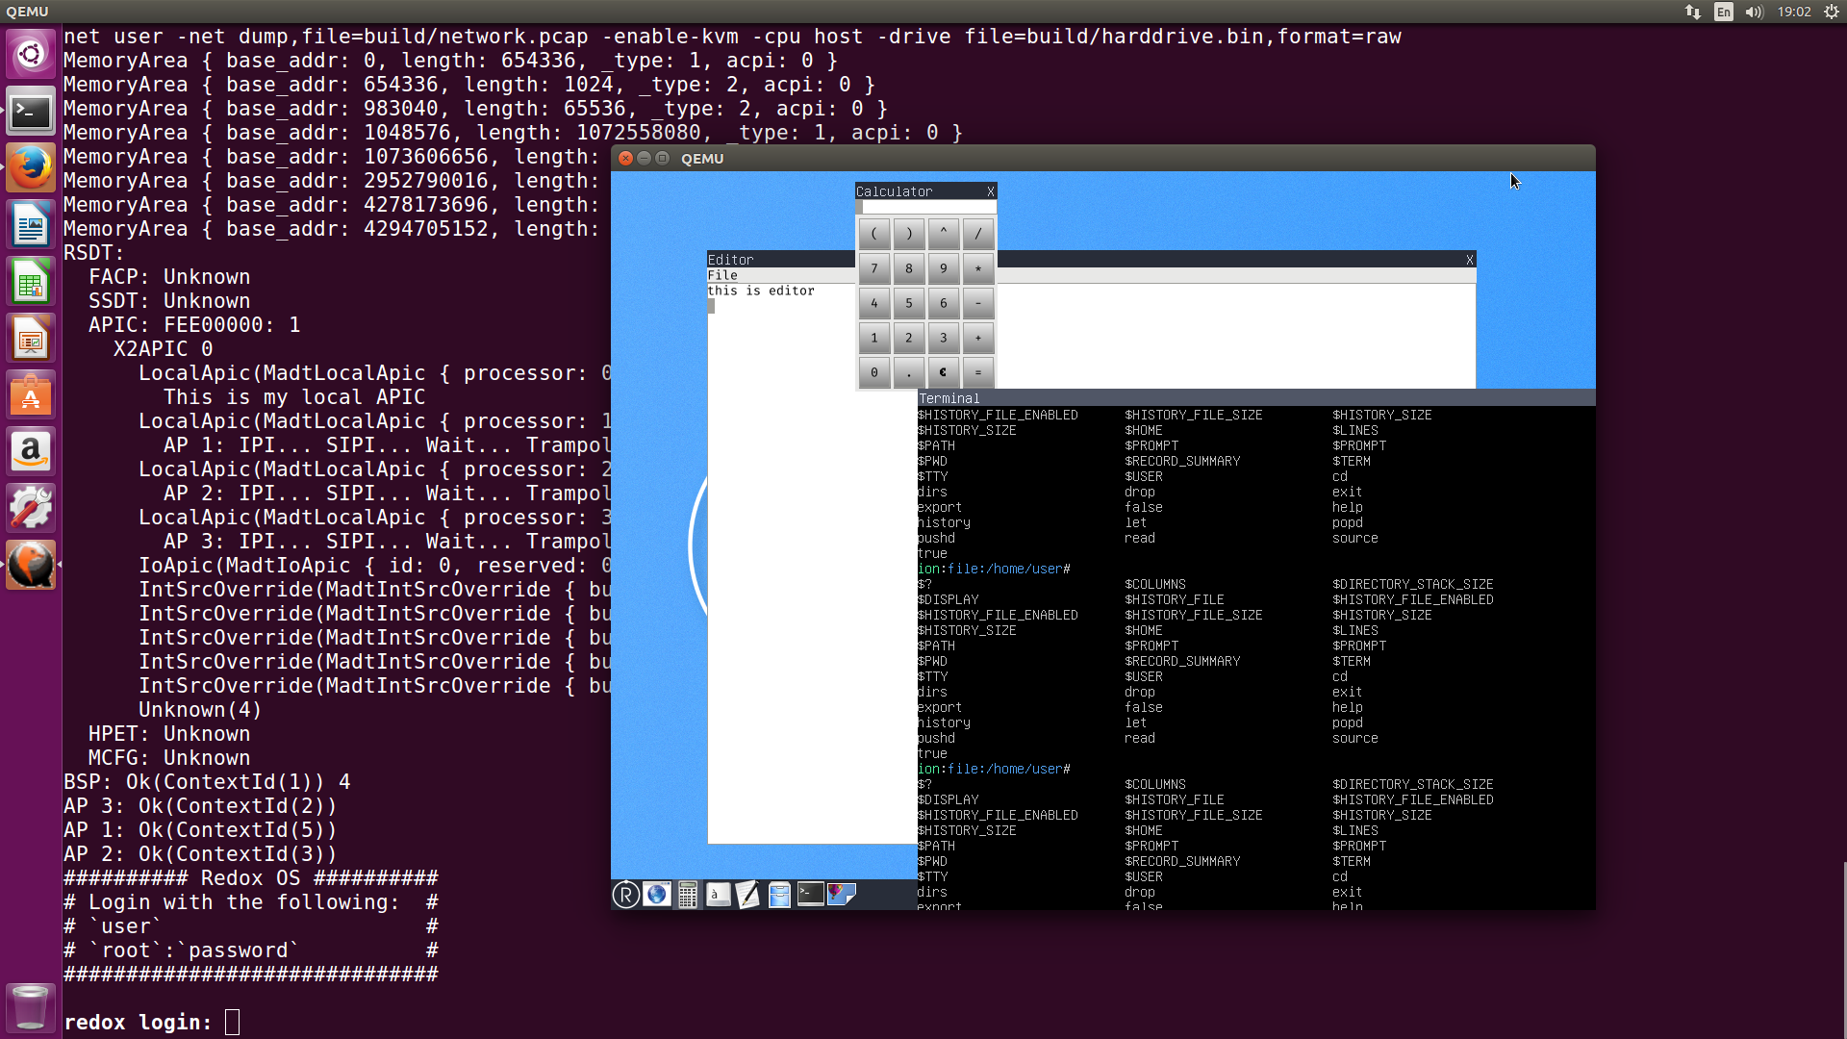
Task: Click the 'This is my local APIC' line
Action: click(x=294, y=397)
